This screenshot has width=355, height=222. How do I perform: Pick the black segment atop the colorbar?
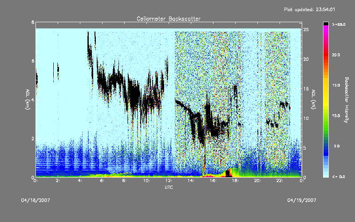[x=326, y=24]
